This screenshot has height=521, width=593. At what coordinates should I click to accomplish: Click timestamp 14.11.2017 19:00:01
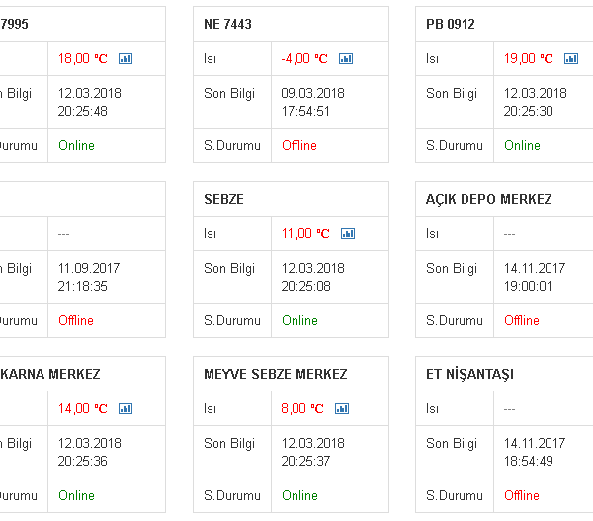coord(535,277)
